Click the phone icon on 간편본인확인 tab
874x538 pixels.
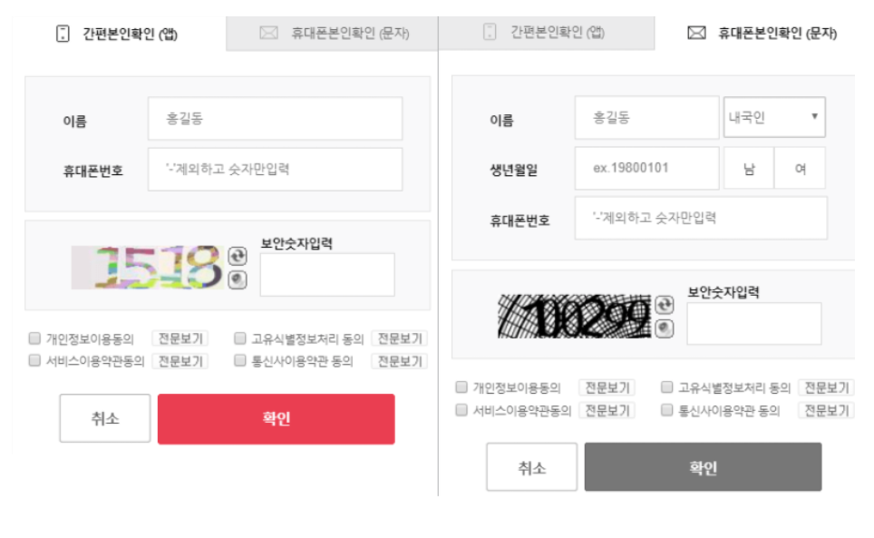tap(63, 34)
